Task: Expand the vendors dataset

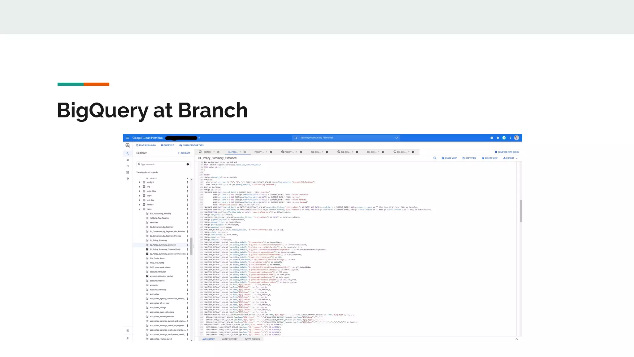Action: click(x=140, y=205)
